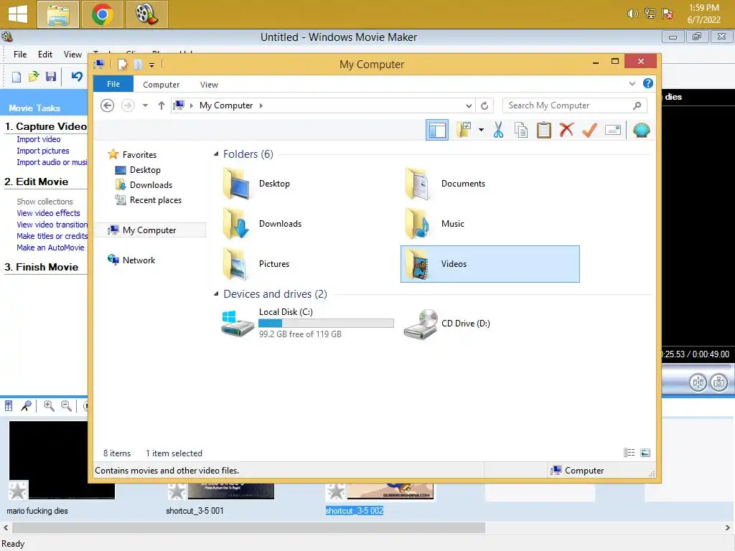Click Undo icon in Movie Maker
The image size is (735, 551).
tap(77, 76)
